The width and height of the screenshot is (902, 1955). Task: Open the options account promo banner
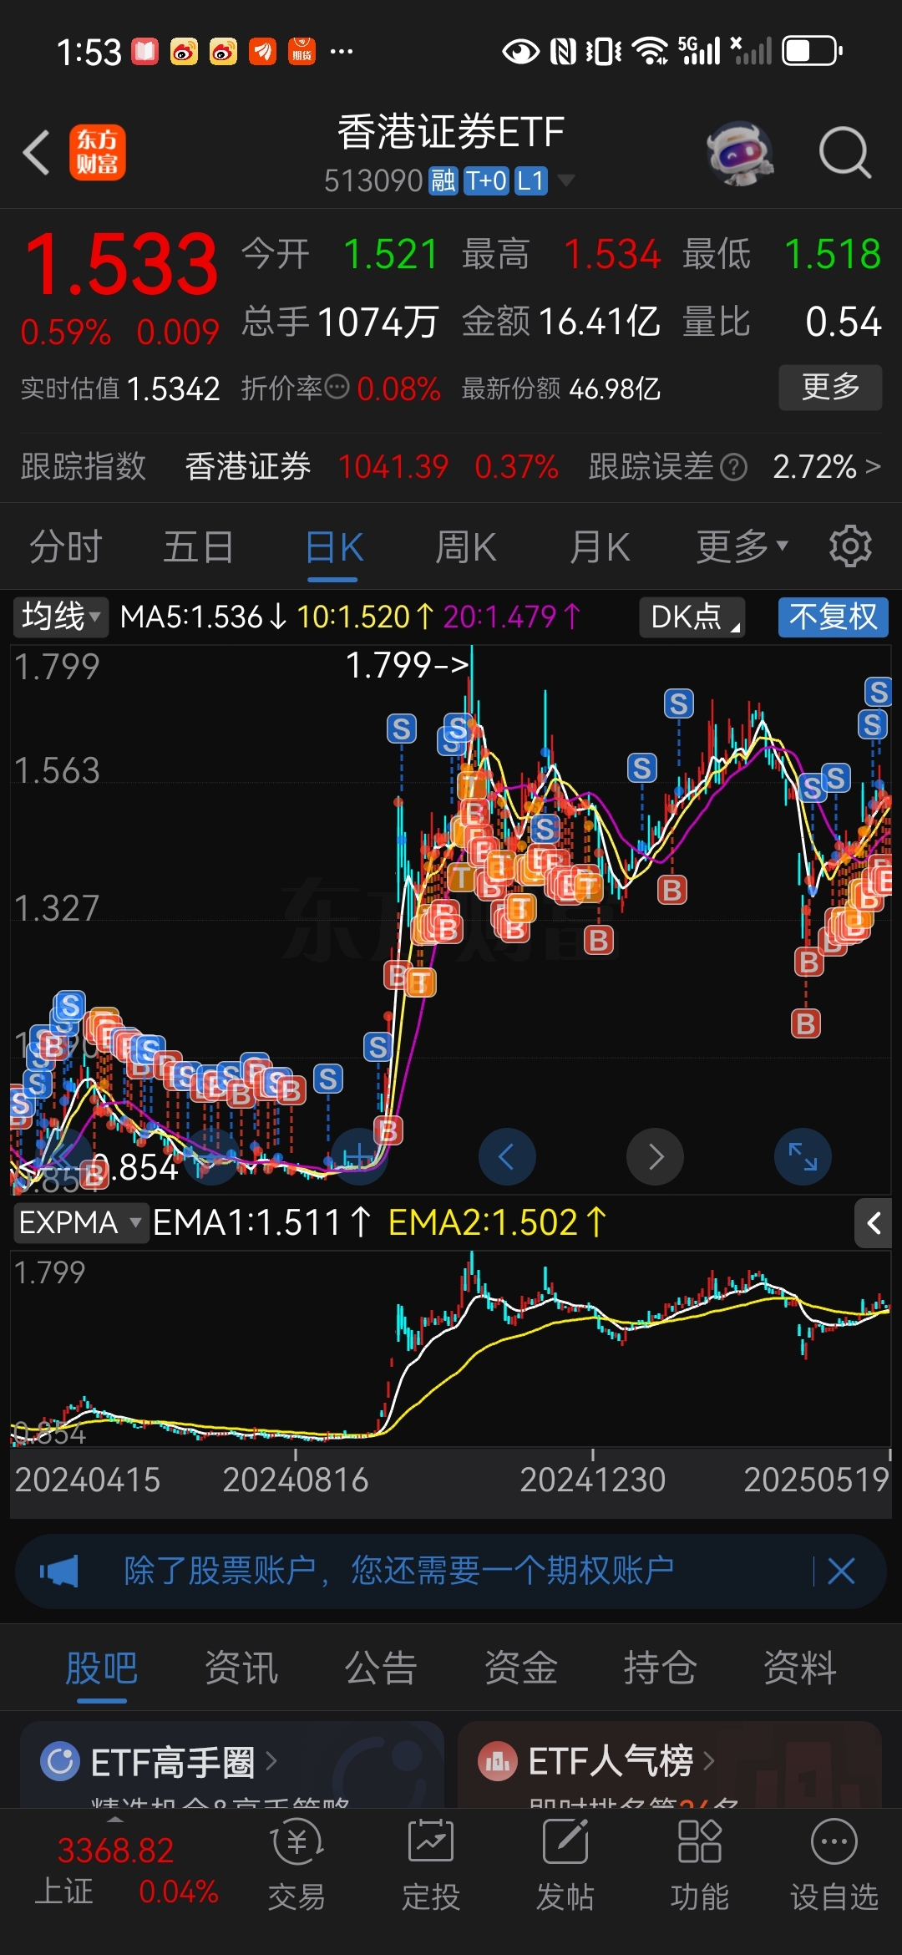[x=451, y=1572]
